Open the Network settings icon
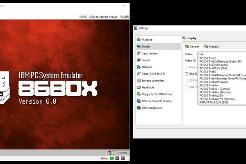The height and width of the screenshot is (164, 246). (x=139, y=67)
